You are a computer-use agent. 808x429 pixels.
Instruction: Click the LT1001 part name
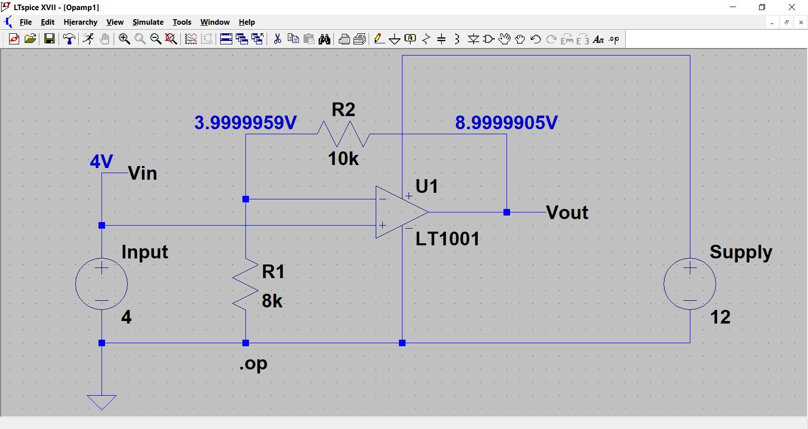click(x=447, y=239)
